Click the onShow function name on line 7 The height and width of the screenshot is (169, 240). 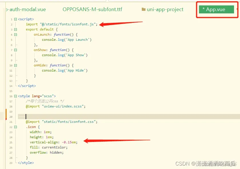[40, 50]
